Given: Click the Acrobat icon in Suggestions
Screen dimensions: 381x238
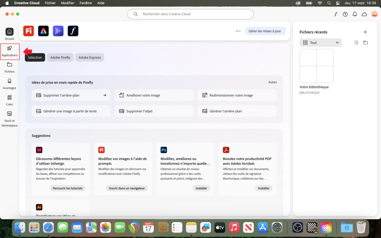Looking at the screenshot, I should pyautogui.click(x=226, y=150).
